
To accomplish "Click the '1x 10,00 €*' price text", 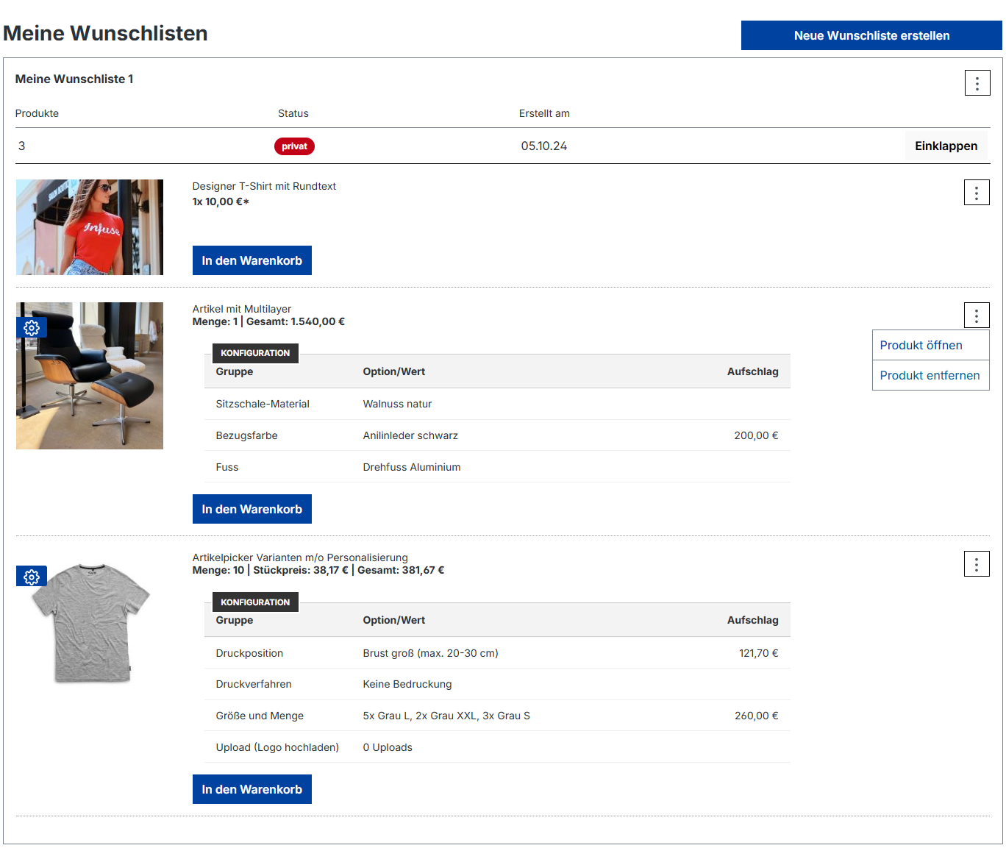I will click(x=221, y=202).
